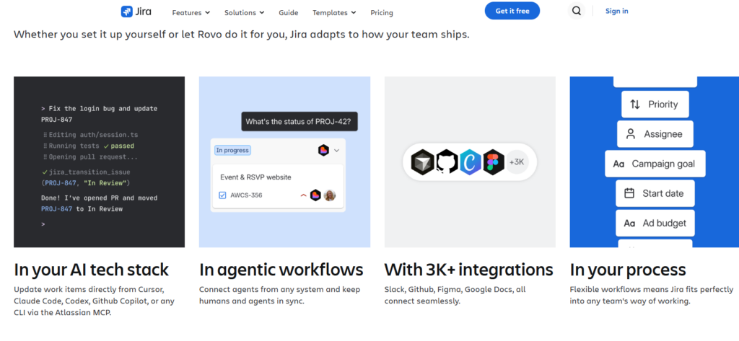Click the "In agentic workflows" heading
This screenshot has width=739, height=341.
[281, 270]
